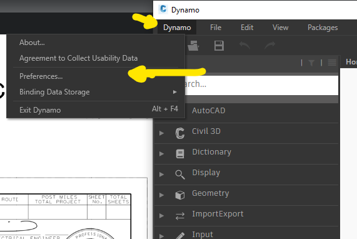The image size is (357, 239).
Task: Expand the Geometry category arrow
Action: click(x=161, y=195)
